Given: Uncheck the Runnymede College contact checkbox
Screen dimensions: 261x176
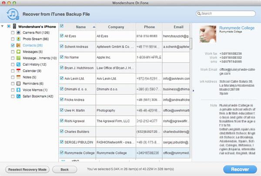Looking at the screenshot, I should tap(62, 153).
